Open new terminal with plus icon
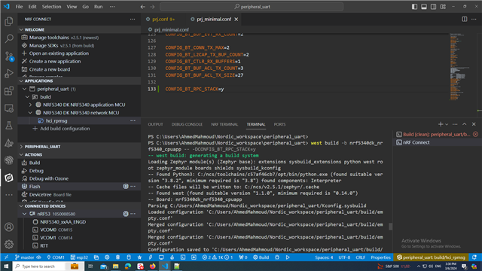This screenshot has width=482, height=271. pos(441,124)
